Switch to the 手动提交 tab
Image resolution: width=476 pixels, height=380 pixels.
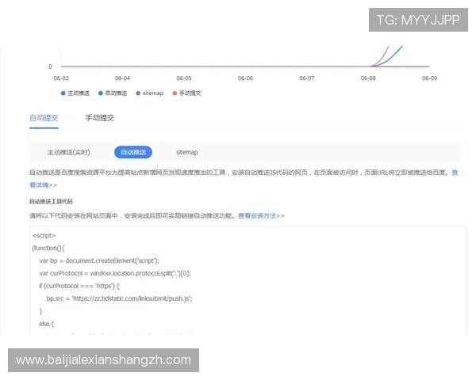tap(100, 118)
